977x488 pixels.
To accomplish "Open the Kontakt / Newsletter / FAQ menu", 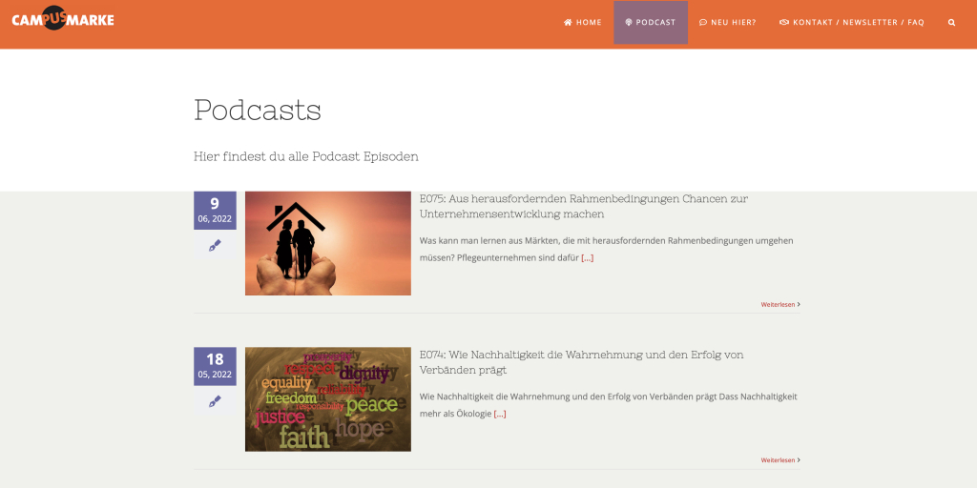I will coord(851,22).
